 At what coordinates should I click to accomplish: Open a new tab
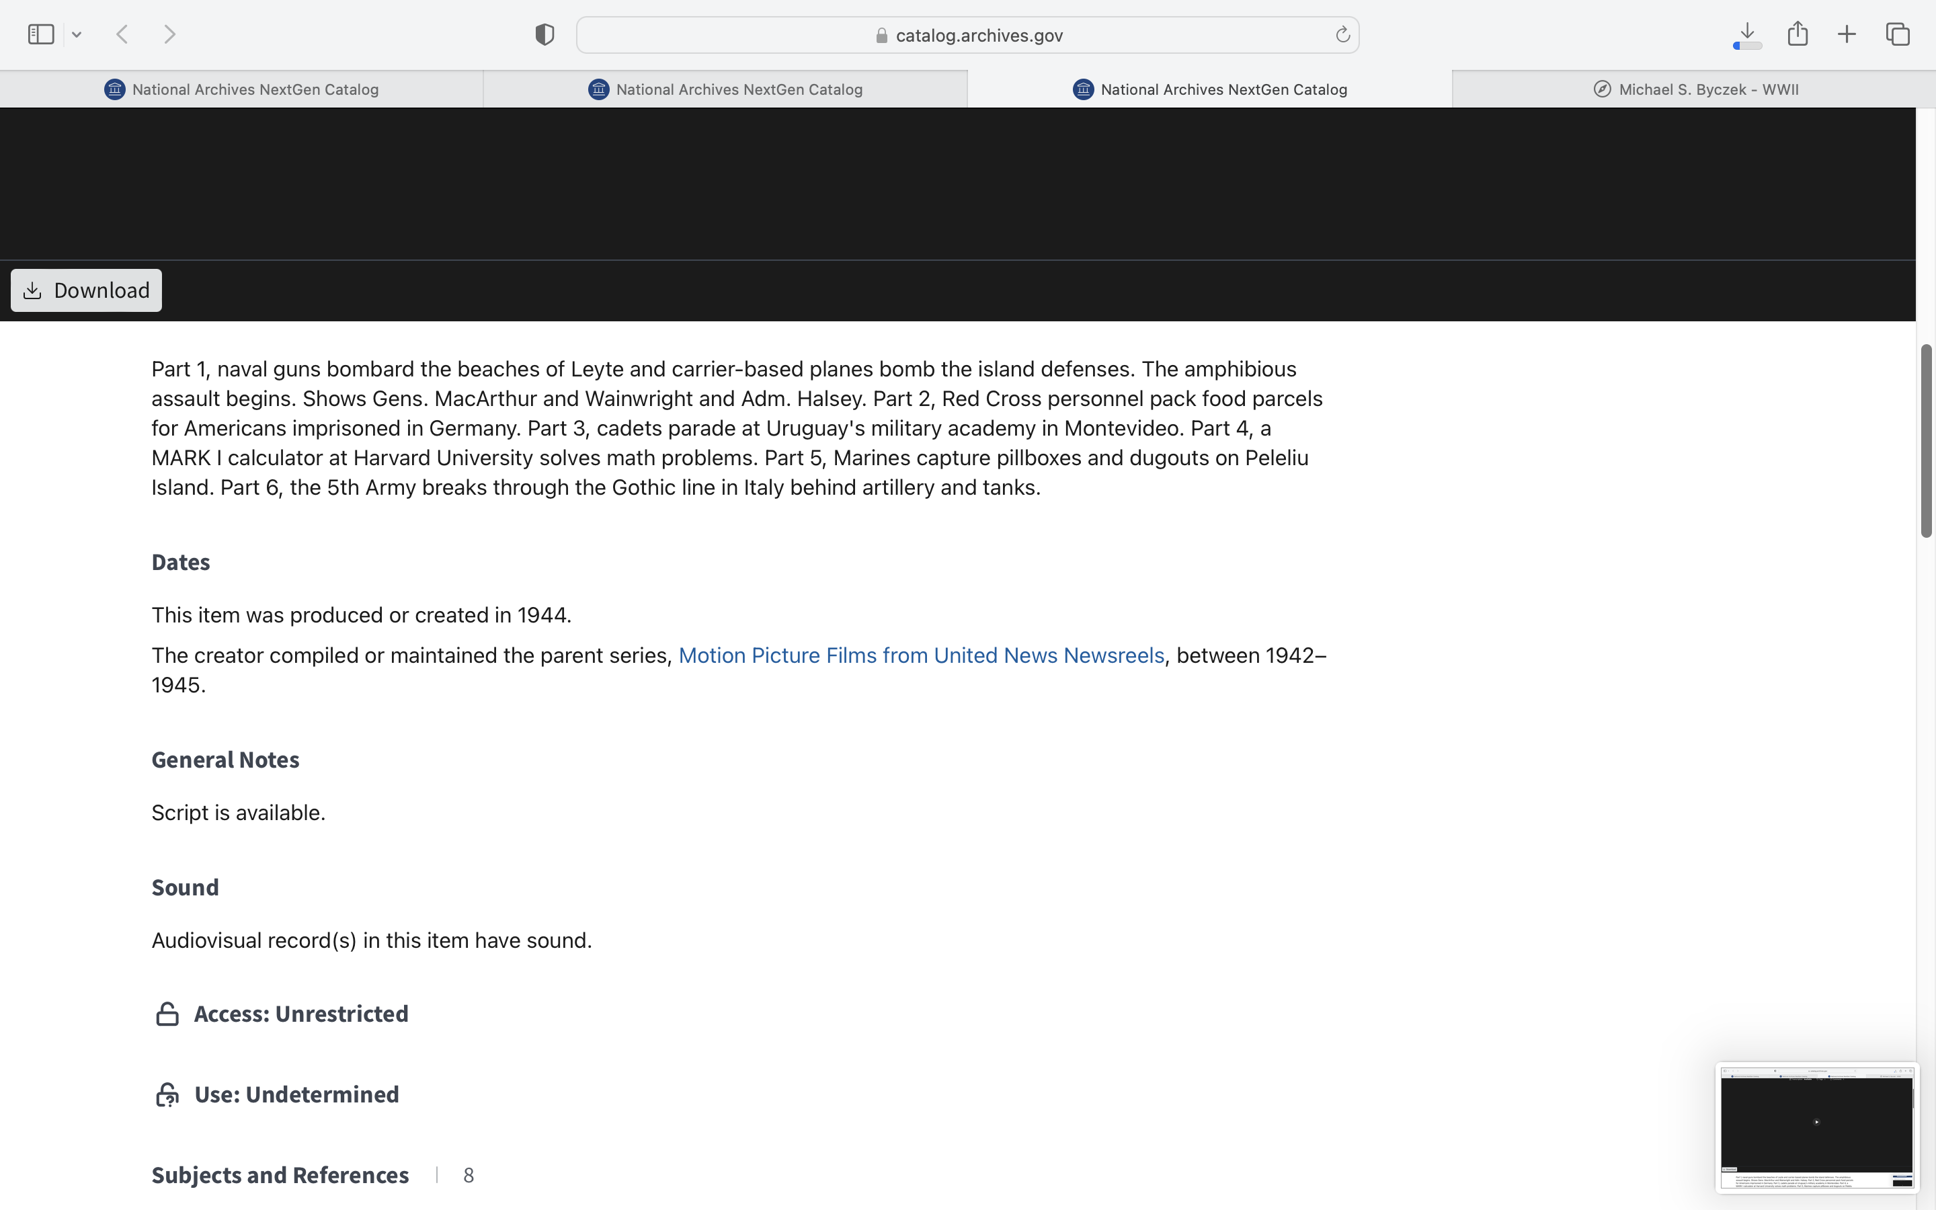[1847, 34]
